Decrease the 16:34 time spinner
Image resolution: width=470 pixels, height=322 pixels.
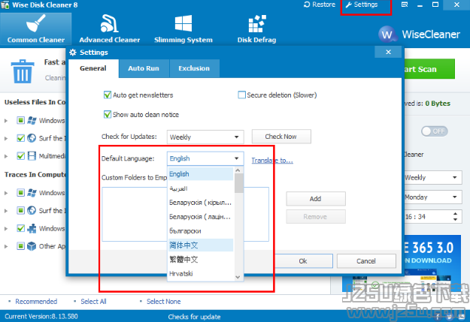click(455, 219)
